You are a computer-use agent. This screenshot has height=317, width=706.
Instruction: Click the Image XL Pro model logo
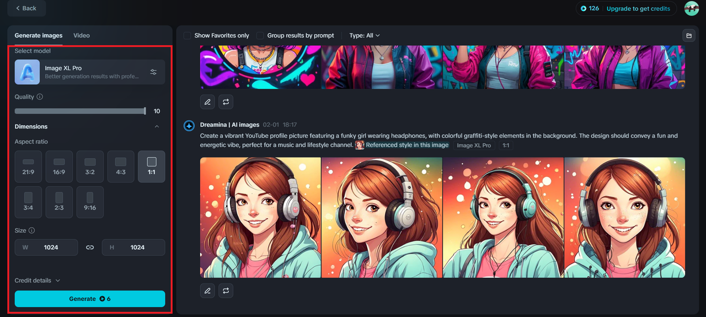[x=27, y=72]
